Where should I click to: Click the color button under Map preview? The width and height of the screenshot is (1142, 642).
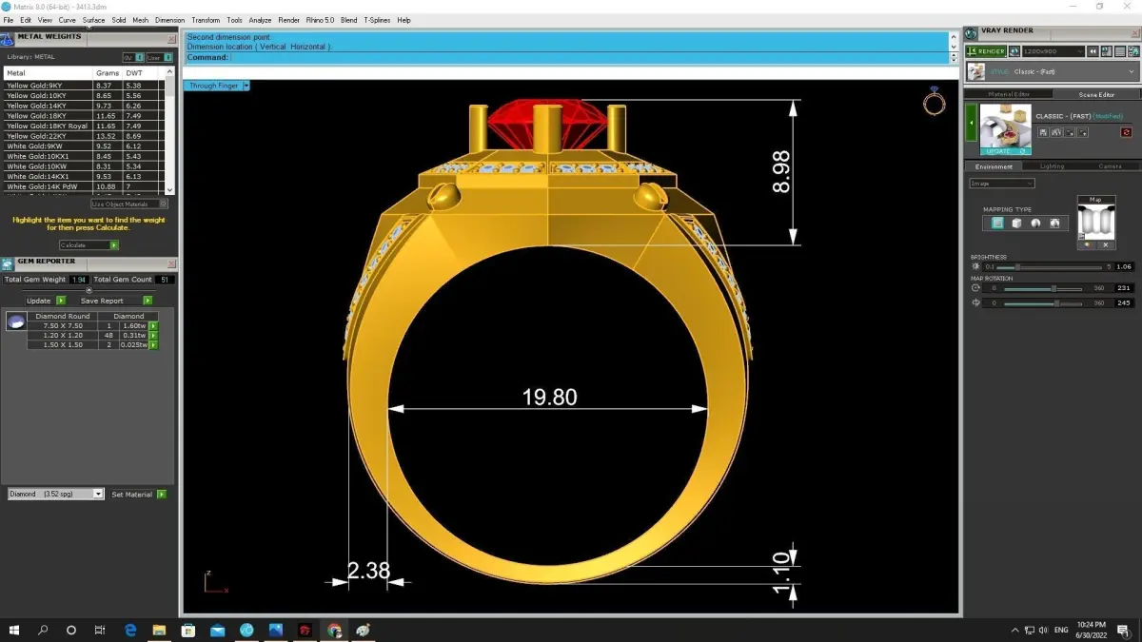[x=1087, y=245]
